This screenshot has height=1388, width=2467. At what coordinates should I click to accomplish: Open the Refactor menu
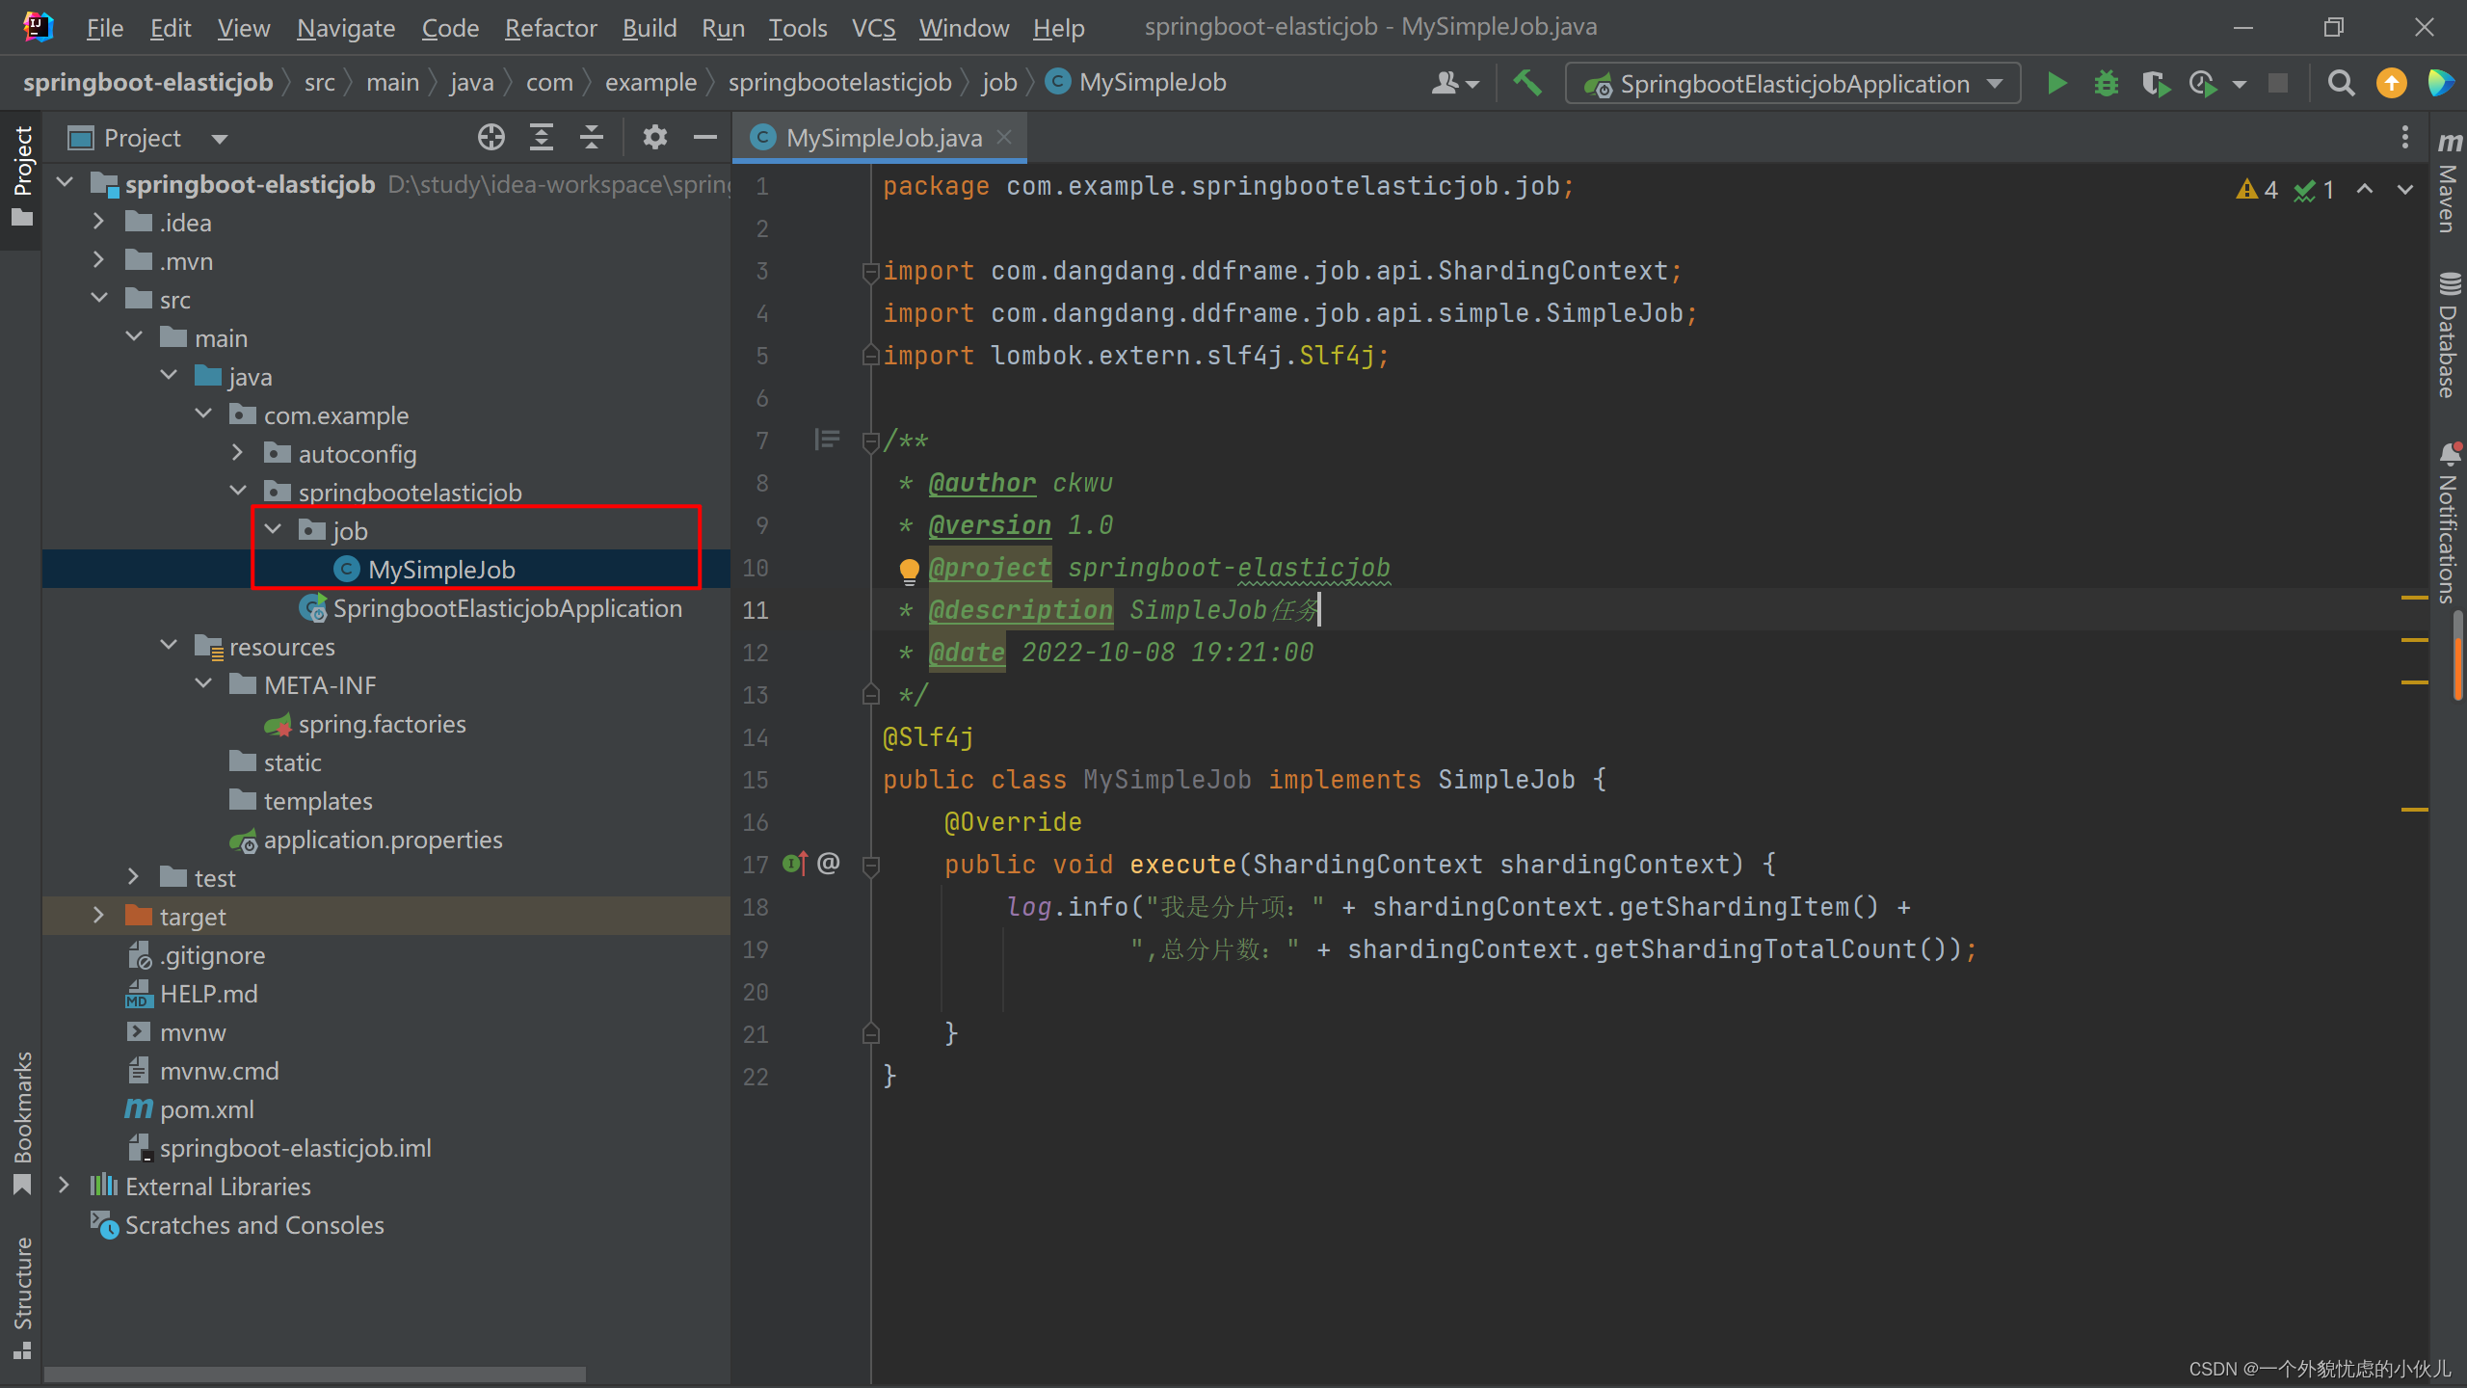pyautogui.click(x=550, y=28)
